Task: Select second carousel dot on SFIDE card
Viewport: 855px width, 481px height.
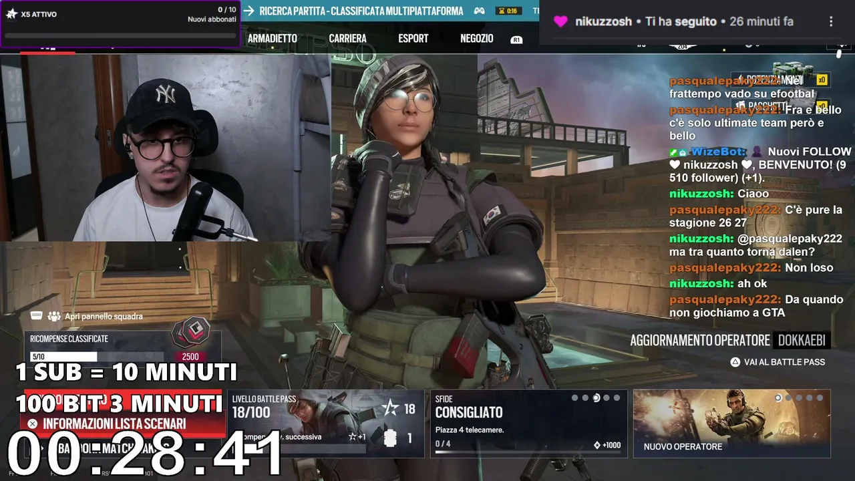Action: (x=585, y=398)
